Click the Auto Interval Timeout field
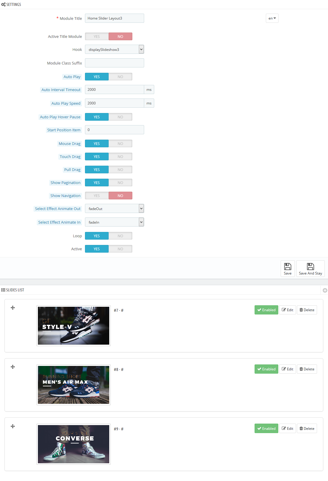The width and height of the screenshot is (328, 481). click(x=115, y=90)
